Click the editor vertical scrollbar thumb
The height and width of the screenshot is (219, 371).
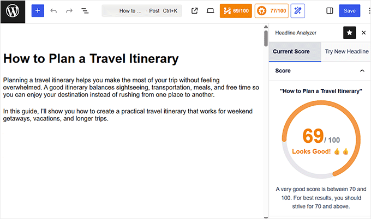(x=266, y=38)
